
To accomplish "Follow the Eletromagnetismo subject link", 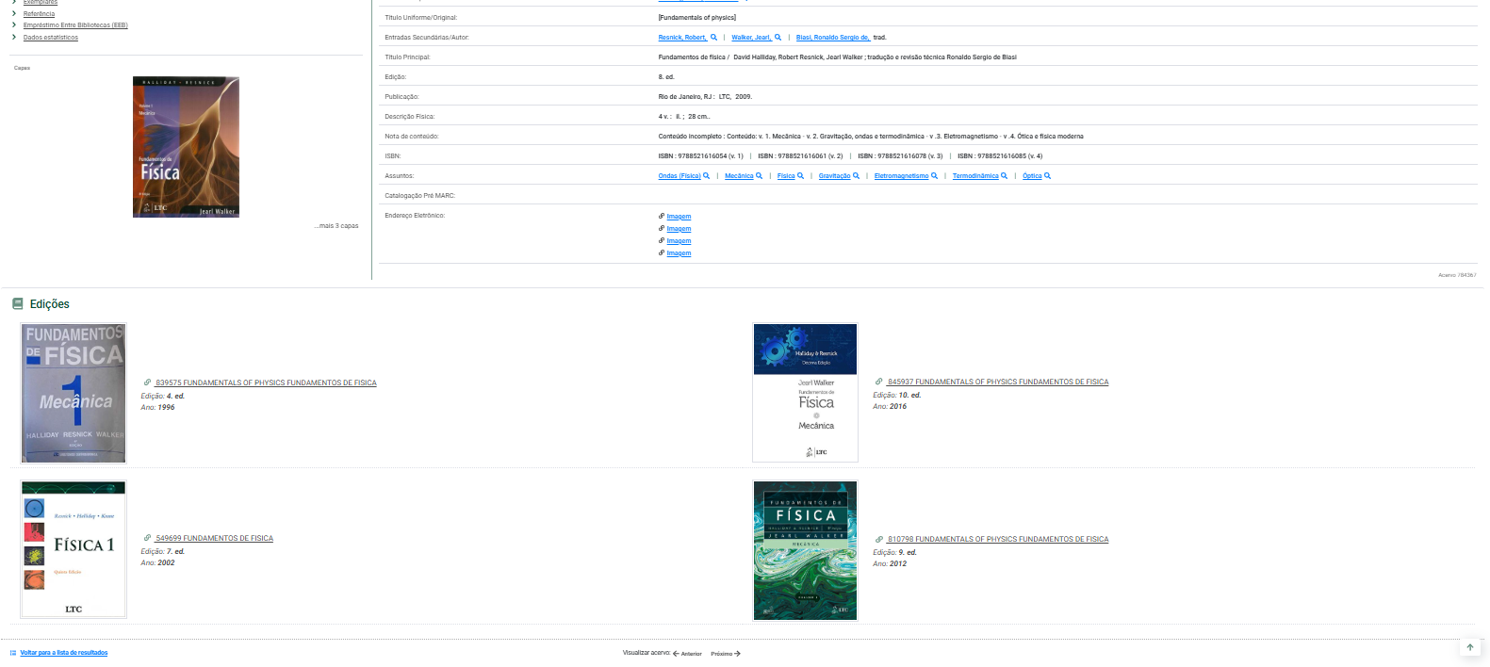I will point(901,176).
